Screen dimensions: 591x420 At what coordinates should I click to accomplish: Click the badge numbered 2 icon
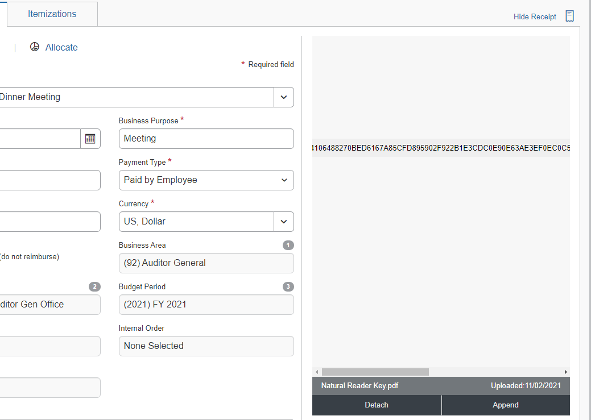coord(94,287)
